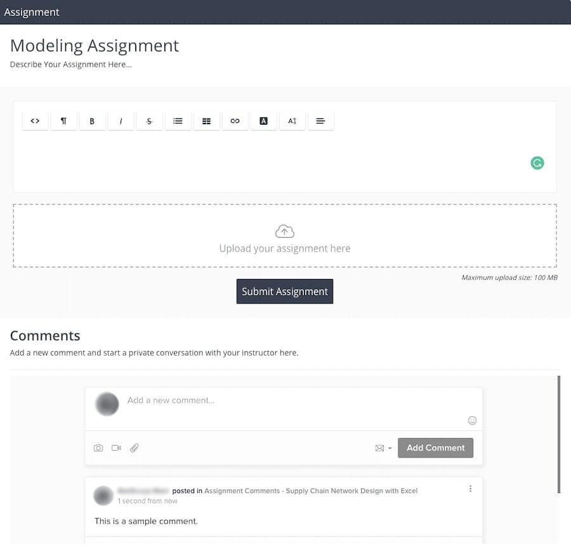Open paragraph format options in toolbar
This screenshot has width=571, height=547.
pyautogui.click(x=63, y=121)
